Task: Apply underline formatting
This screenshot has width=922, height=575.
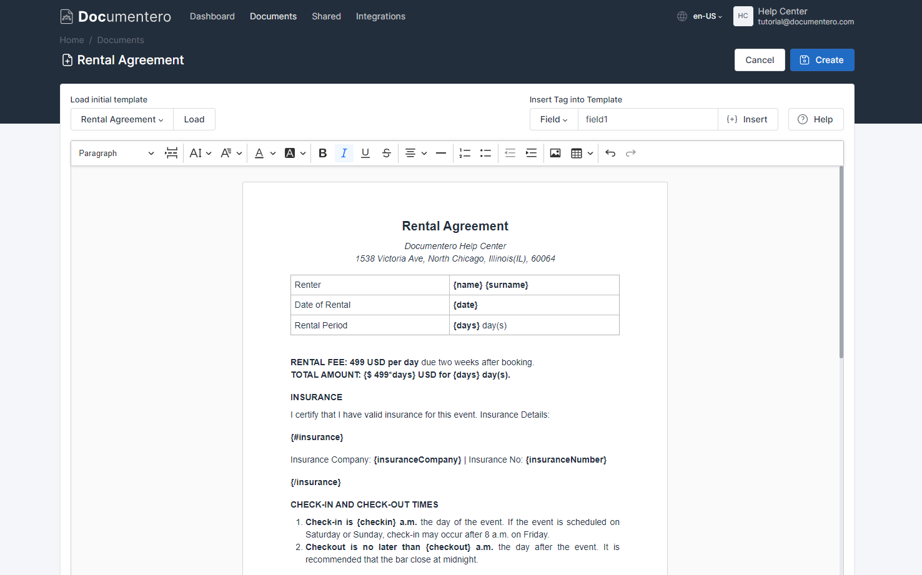Action: (x=365, y=152)
